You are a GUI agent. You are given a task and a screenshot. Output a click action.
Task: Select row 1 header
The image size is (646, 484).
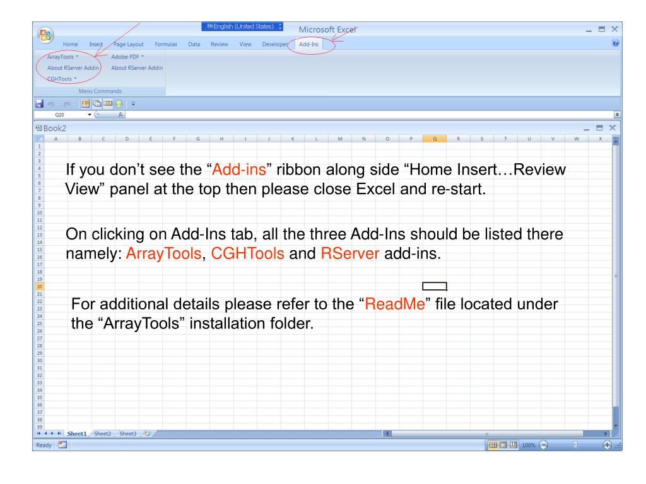39,146
